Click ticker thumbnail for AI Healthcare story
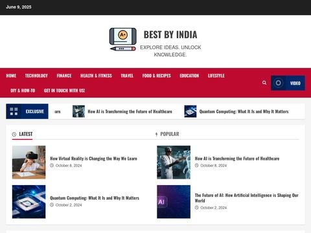This screenshot has width=311, height=233. point(78,111)
